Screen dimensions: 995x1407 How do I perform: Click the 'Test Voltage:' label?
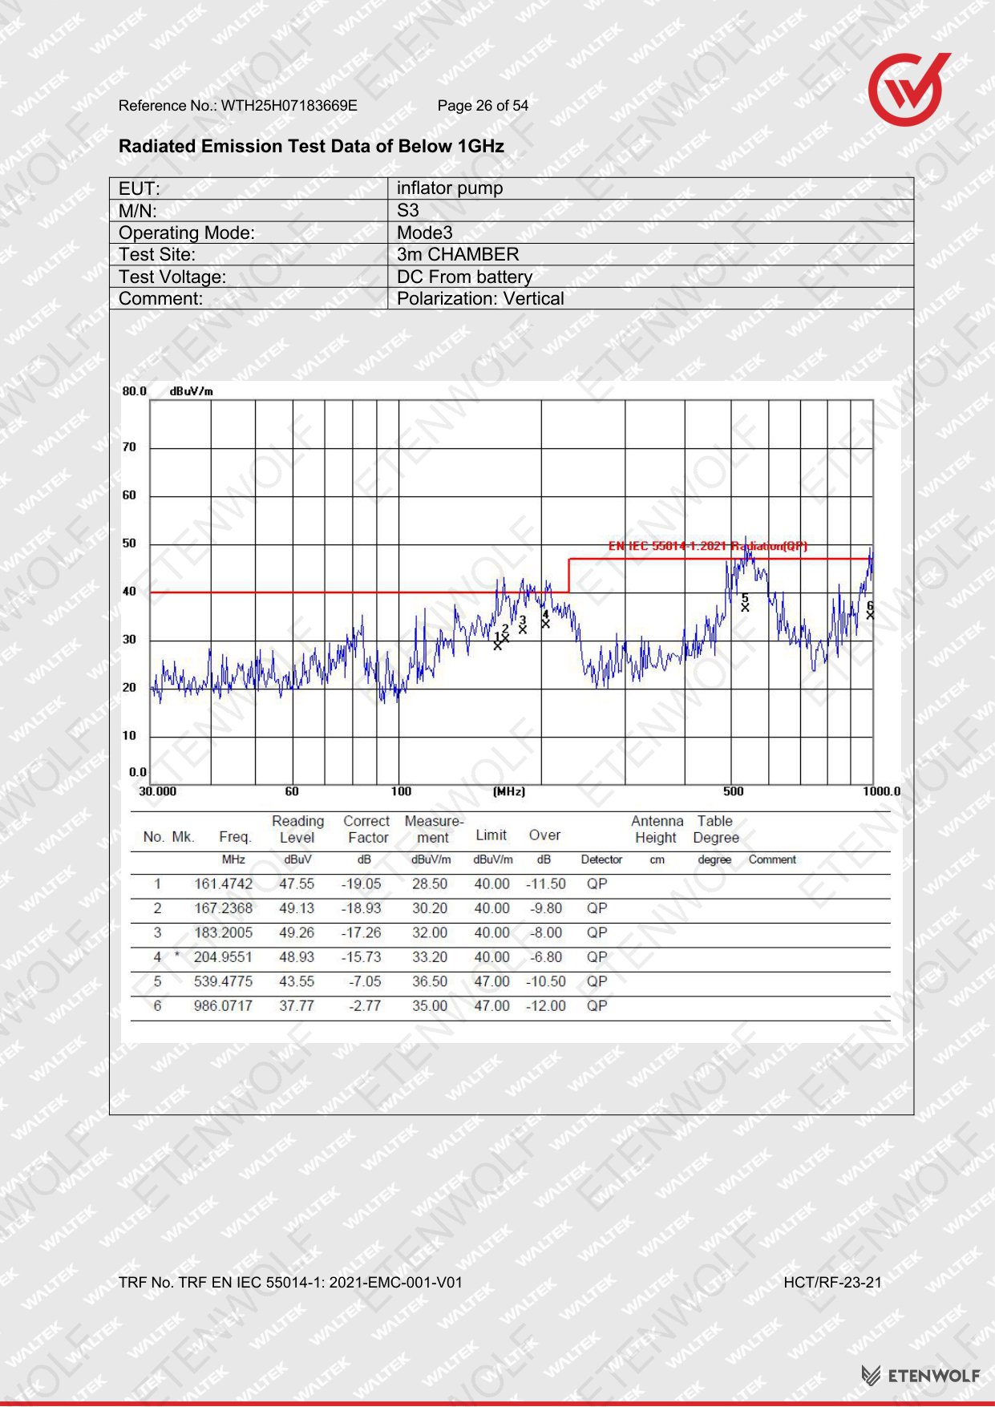172,277
